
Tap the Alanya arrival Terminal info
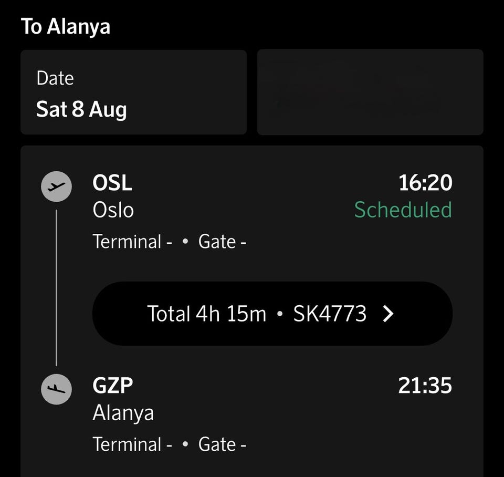[132, 444]
